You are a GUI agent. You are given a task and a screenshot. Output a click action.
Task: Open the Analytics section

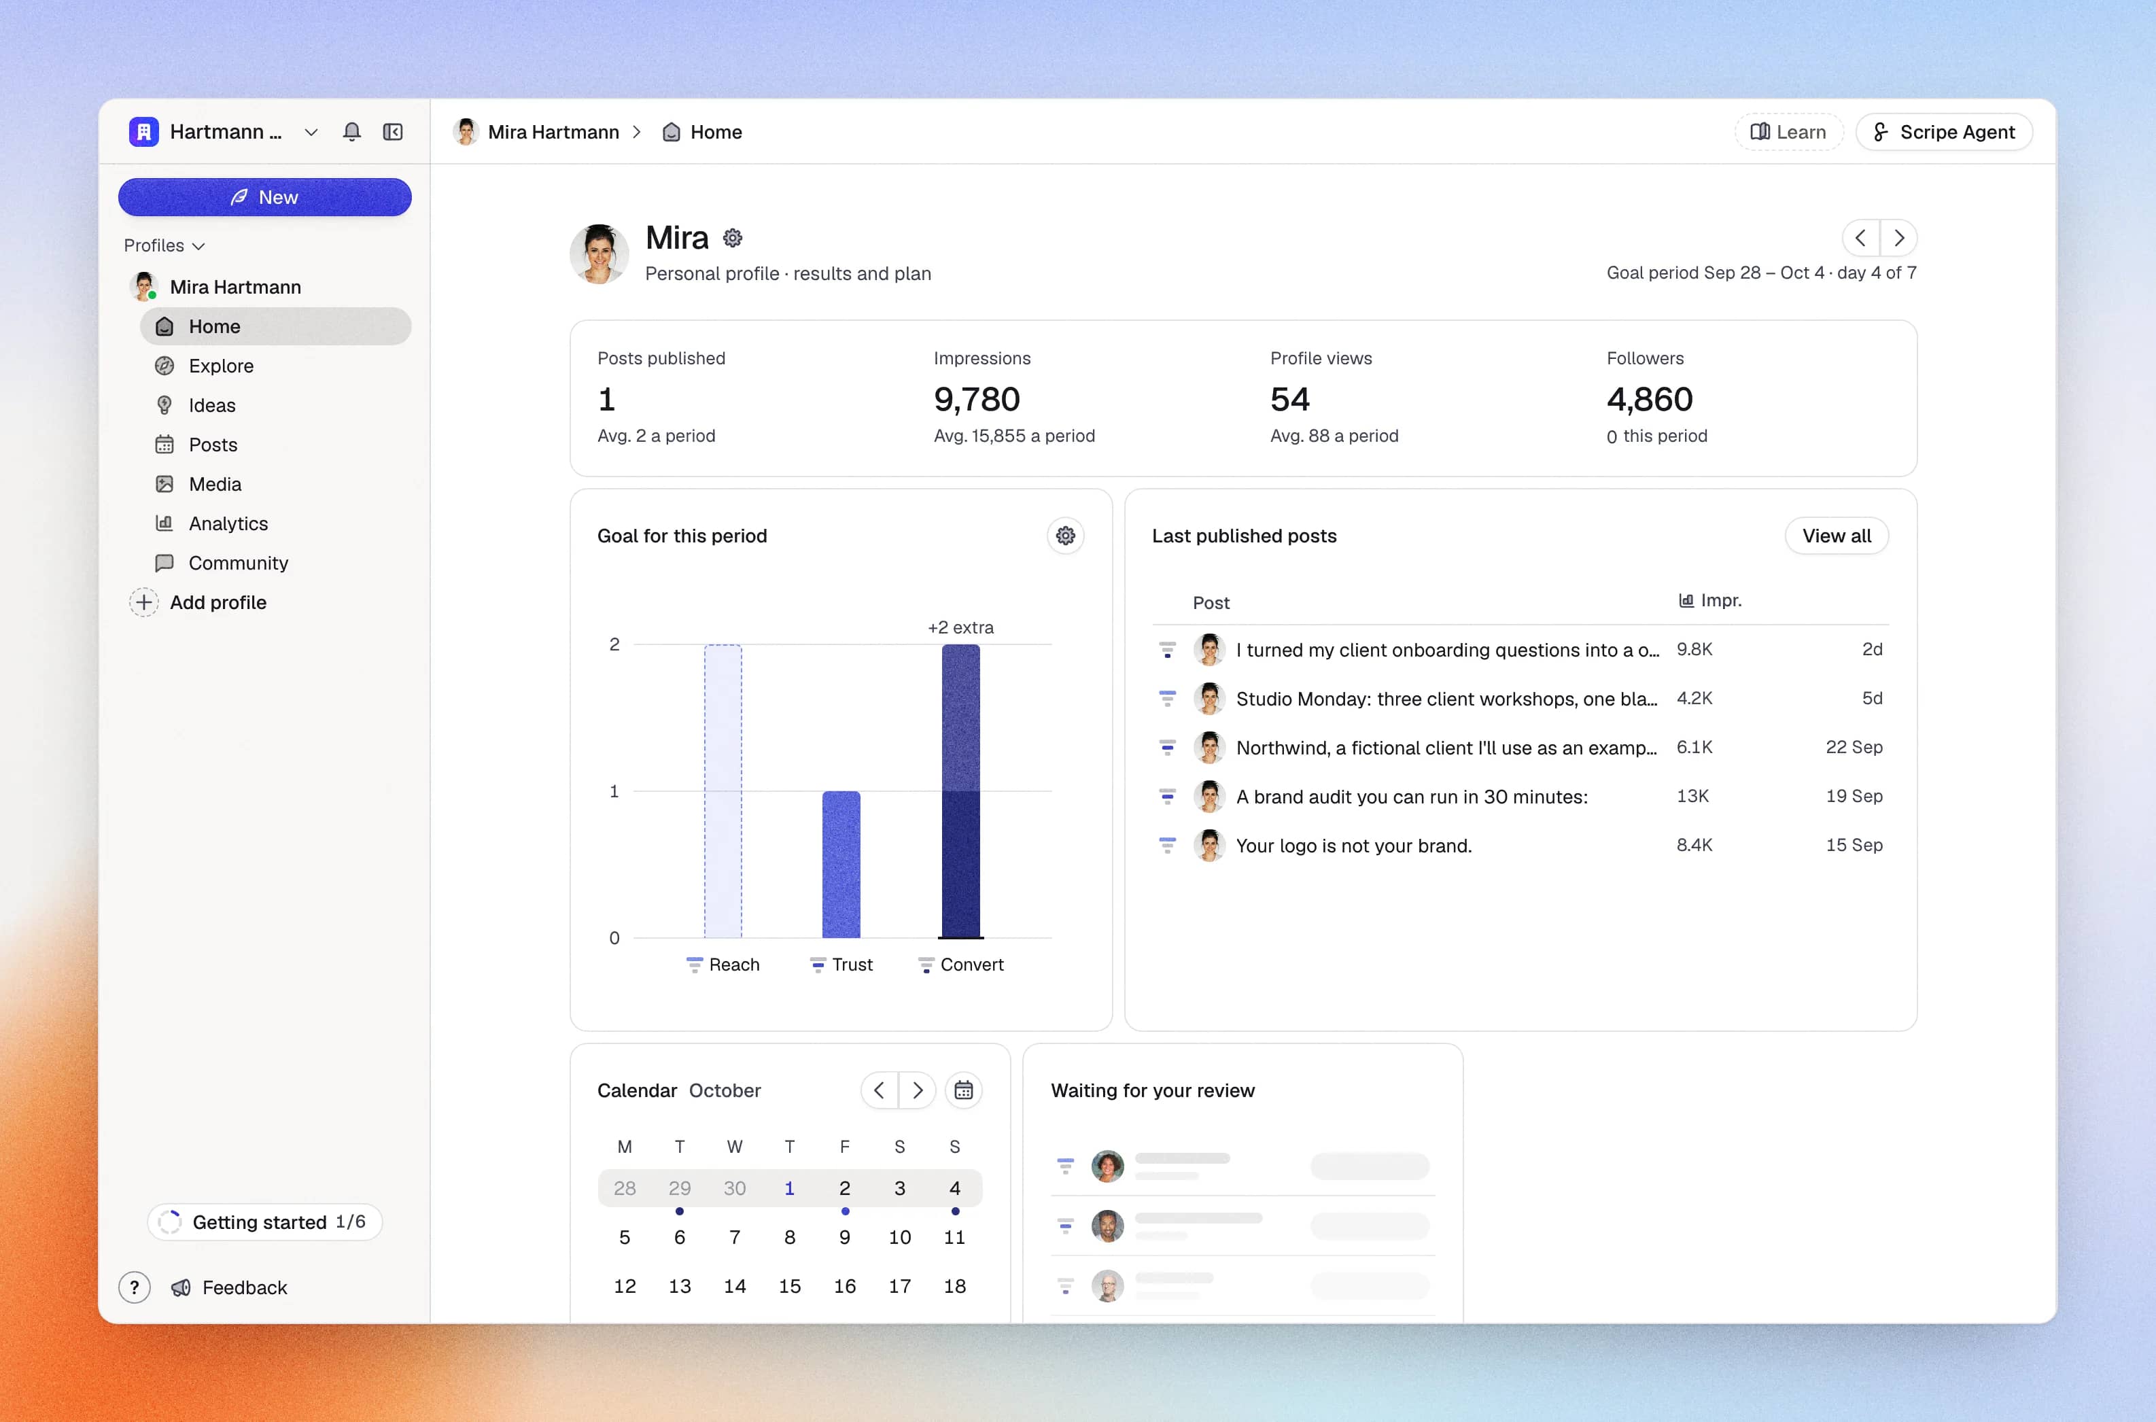(276, 523)
